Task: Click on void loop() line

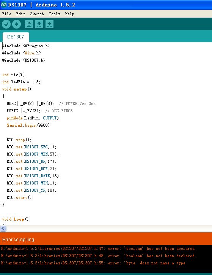Action: coord(15,219)
